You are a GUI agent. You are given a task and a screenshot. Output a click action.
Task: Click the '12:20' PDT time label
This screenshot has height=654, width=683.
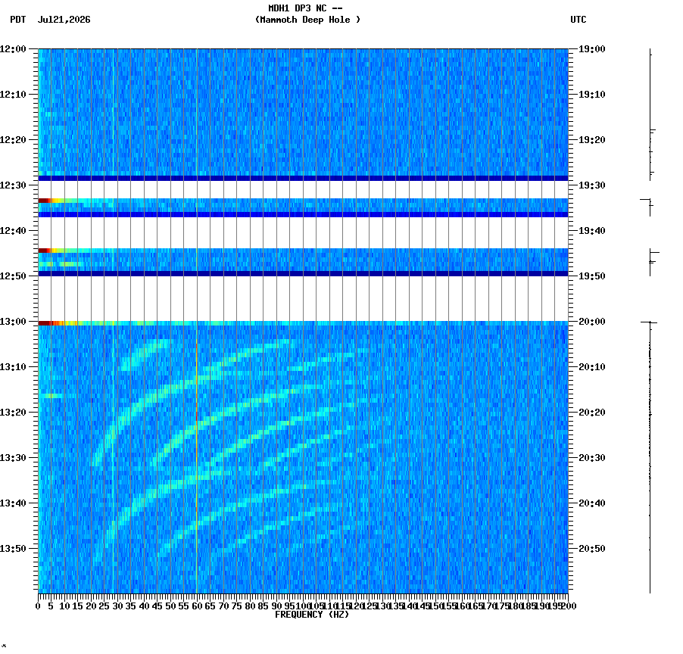(13, 140)
